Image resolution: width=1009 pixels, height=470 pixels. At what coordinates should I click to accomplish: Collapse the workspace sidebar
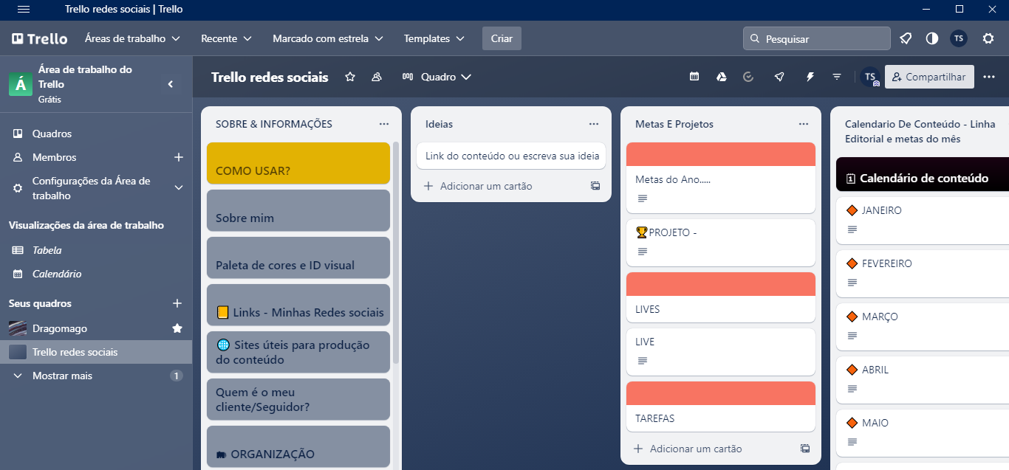171,84
